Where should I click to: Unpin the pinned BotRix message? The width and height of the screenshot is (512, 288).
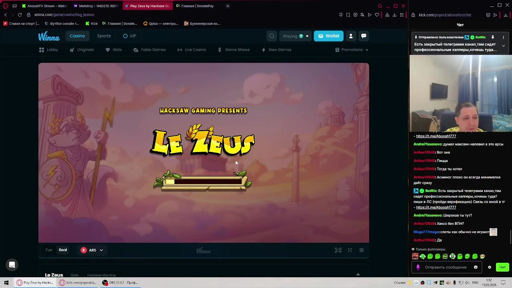pyautogui.click(x=493, y=37)
